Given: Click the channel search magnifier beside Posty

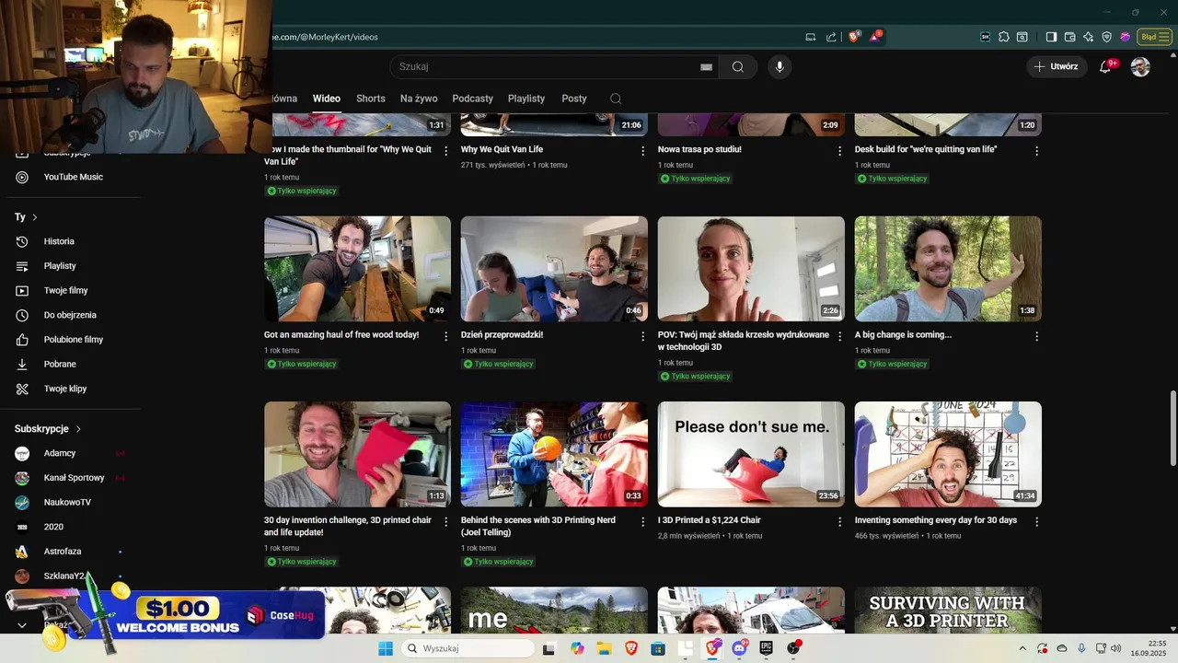Looking at the screenshot, I should (x=616, y=99).
